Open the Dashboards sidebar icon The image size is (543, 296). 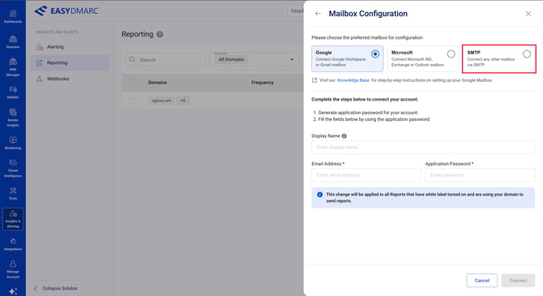(x=13, y=16)
